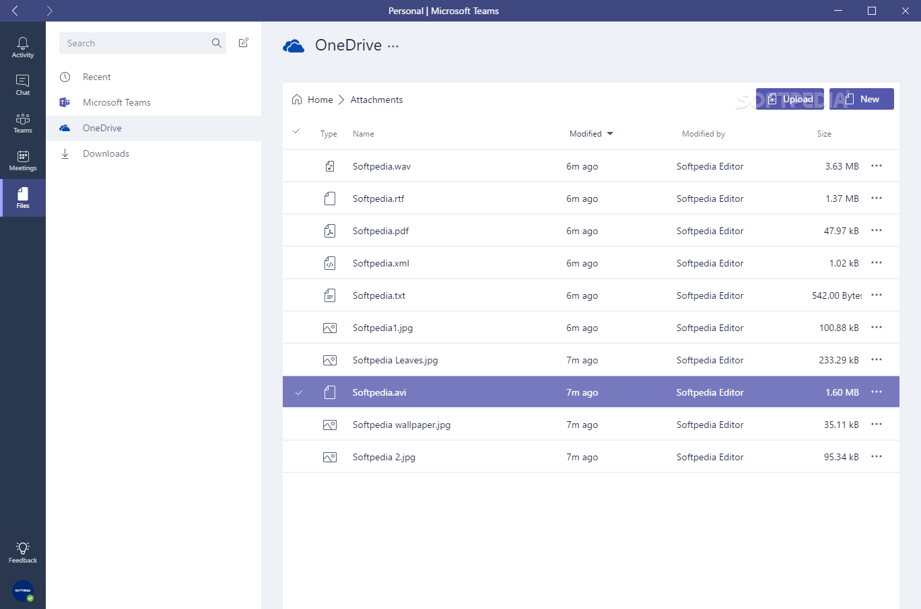Click the Softpedia1.jpg image icon

click(330, 328)
